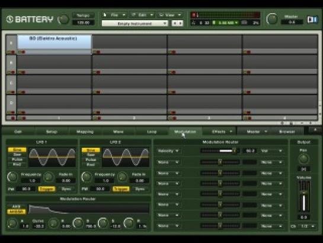Click the envelope Sustain knob
The height and width of the screenshot is (243, 323).
[x=103, y=223]
